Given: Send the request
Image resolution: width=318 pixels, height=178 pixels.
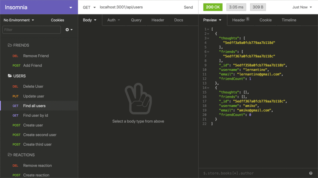Looking at the screenshot, I should coord(188,7).
